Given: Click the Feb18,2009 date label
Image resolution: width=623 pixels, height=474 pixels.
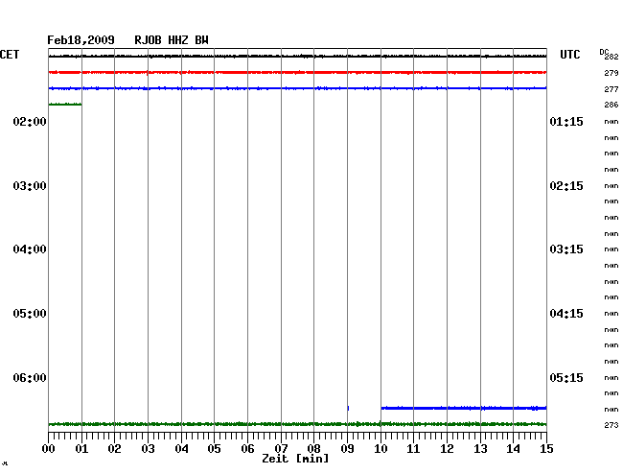Looking at the screenshot, I should pyautogui.click(x=81, y=40).
